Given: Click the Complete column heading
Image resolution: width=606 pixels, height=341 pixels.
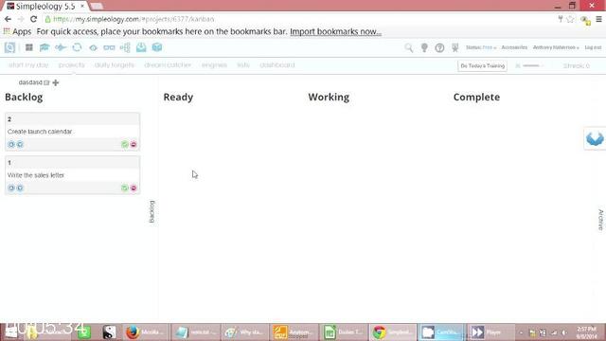Looking at the screenshot, I should [476, 97].
